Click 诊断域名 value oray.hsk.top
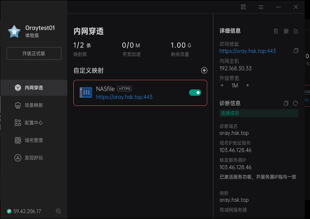Viewport: 310px width, 219px height. pos(234,133)
